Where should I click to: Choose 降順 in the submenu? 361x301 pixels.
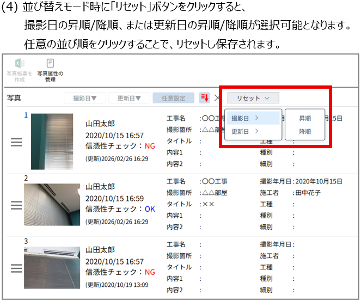pyautogui.click(x=305, y=131)
